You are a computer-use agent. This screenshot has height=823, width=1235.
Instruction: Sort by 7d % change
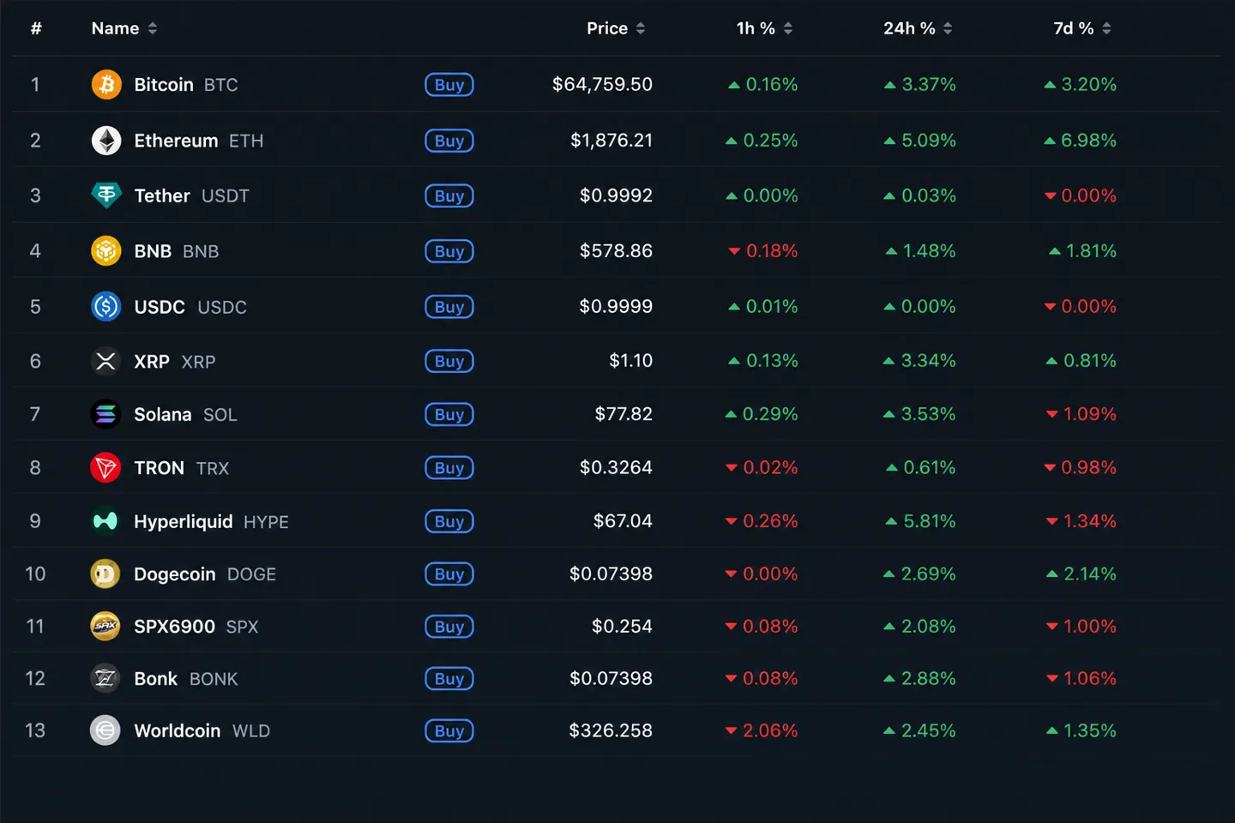(1082, 28)
